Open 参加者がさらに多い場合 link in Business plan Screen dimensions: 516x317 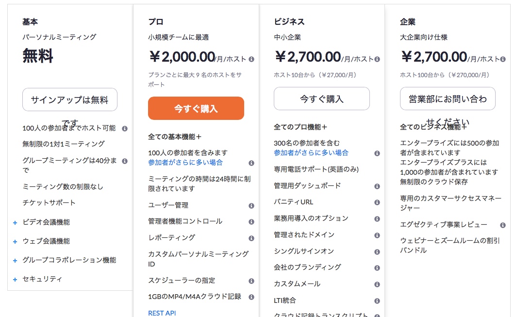tap(311, 153)
